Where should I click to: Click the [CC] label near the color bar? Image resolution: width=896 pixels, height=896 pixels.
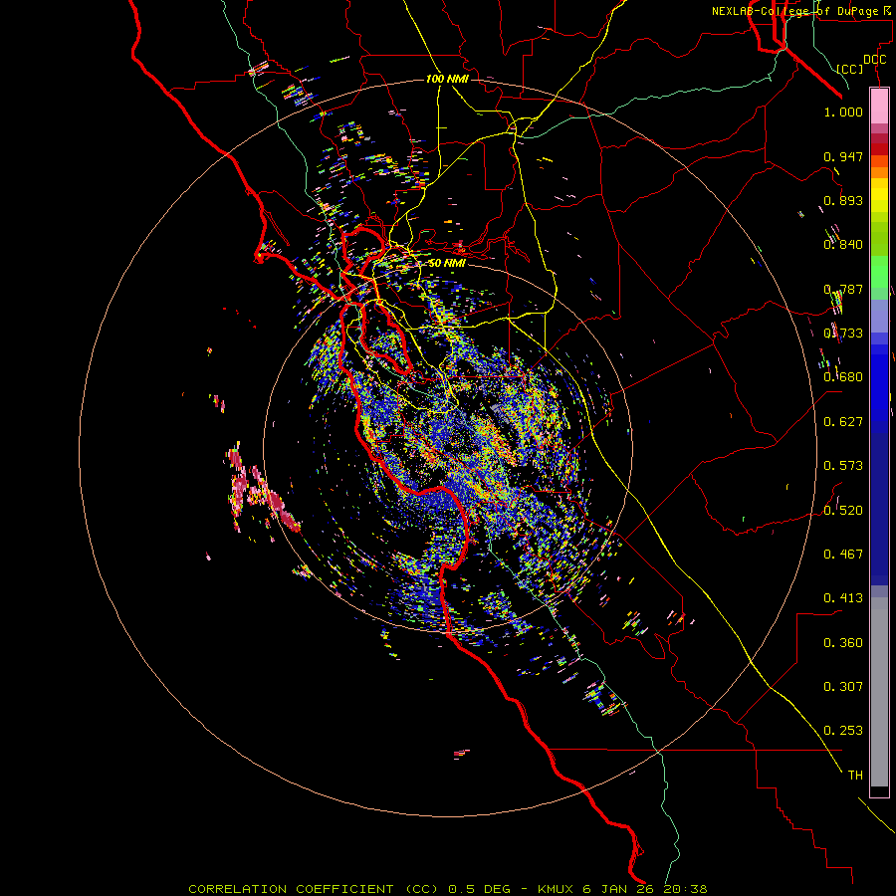tap(850, 69)
